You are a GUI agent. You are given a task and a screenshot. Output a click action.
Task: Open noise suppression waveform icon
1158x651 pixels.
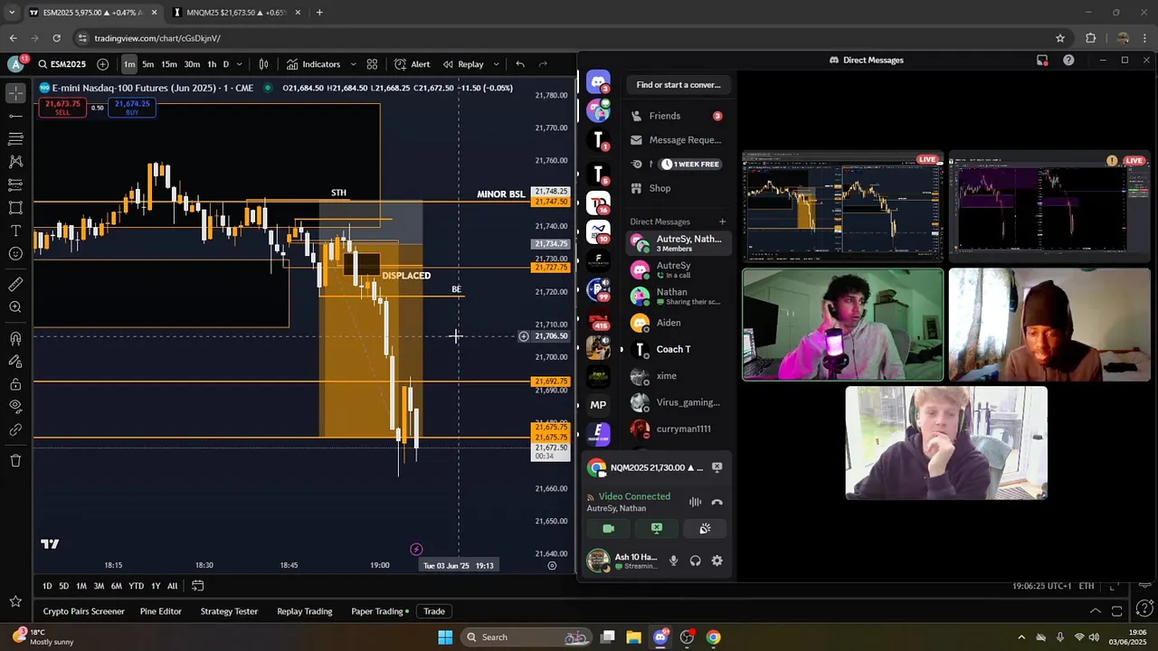click(x=695, y=502)
